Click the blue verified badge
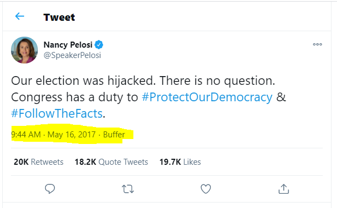 (x=99, y=44)
